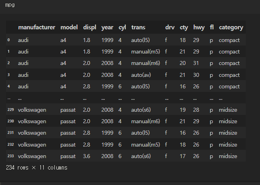Click cty value '20' in row 2
Viewport: 260px width, 185px height.
(183, 63)
